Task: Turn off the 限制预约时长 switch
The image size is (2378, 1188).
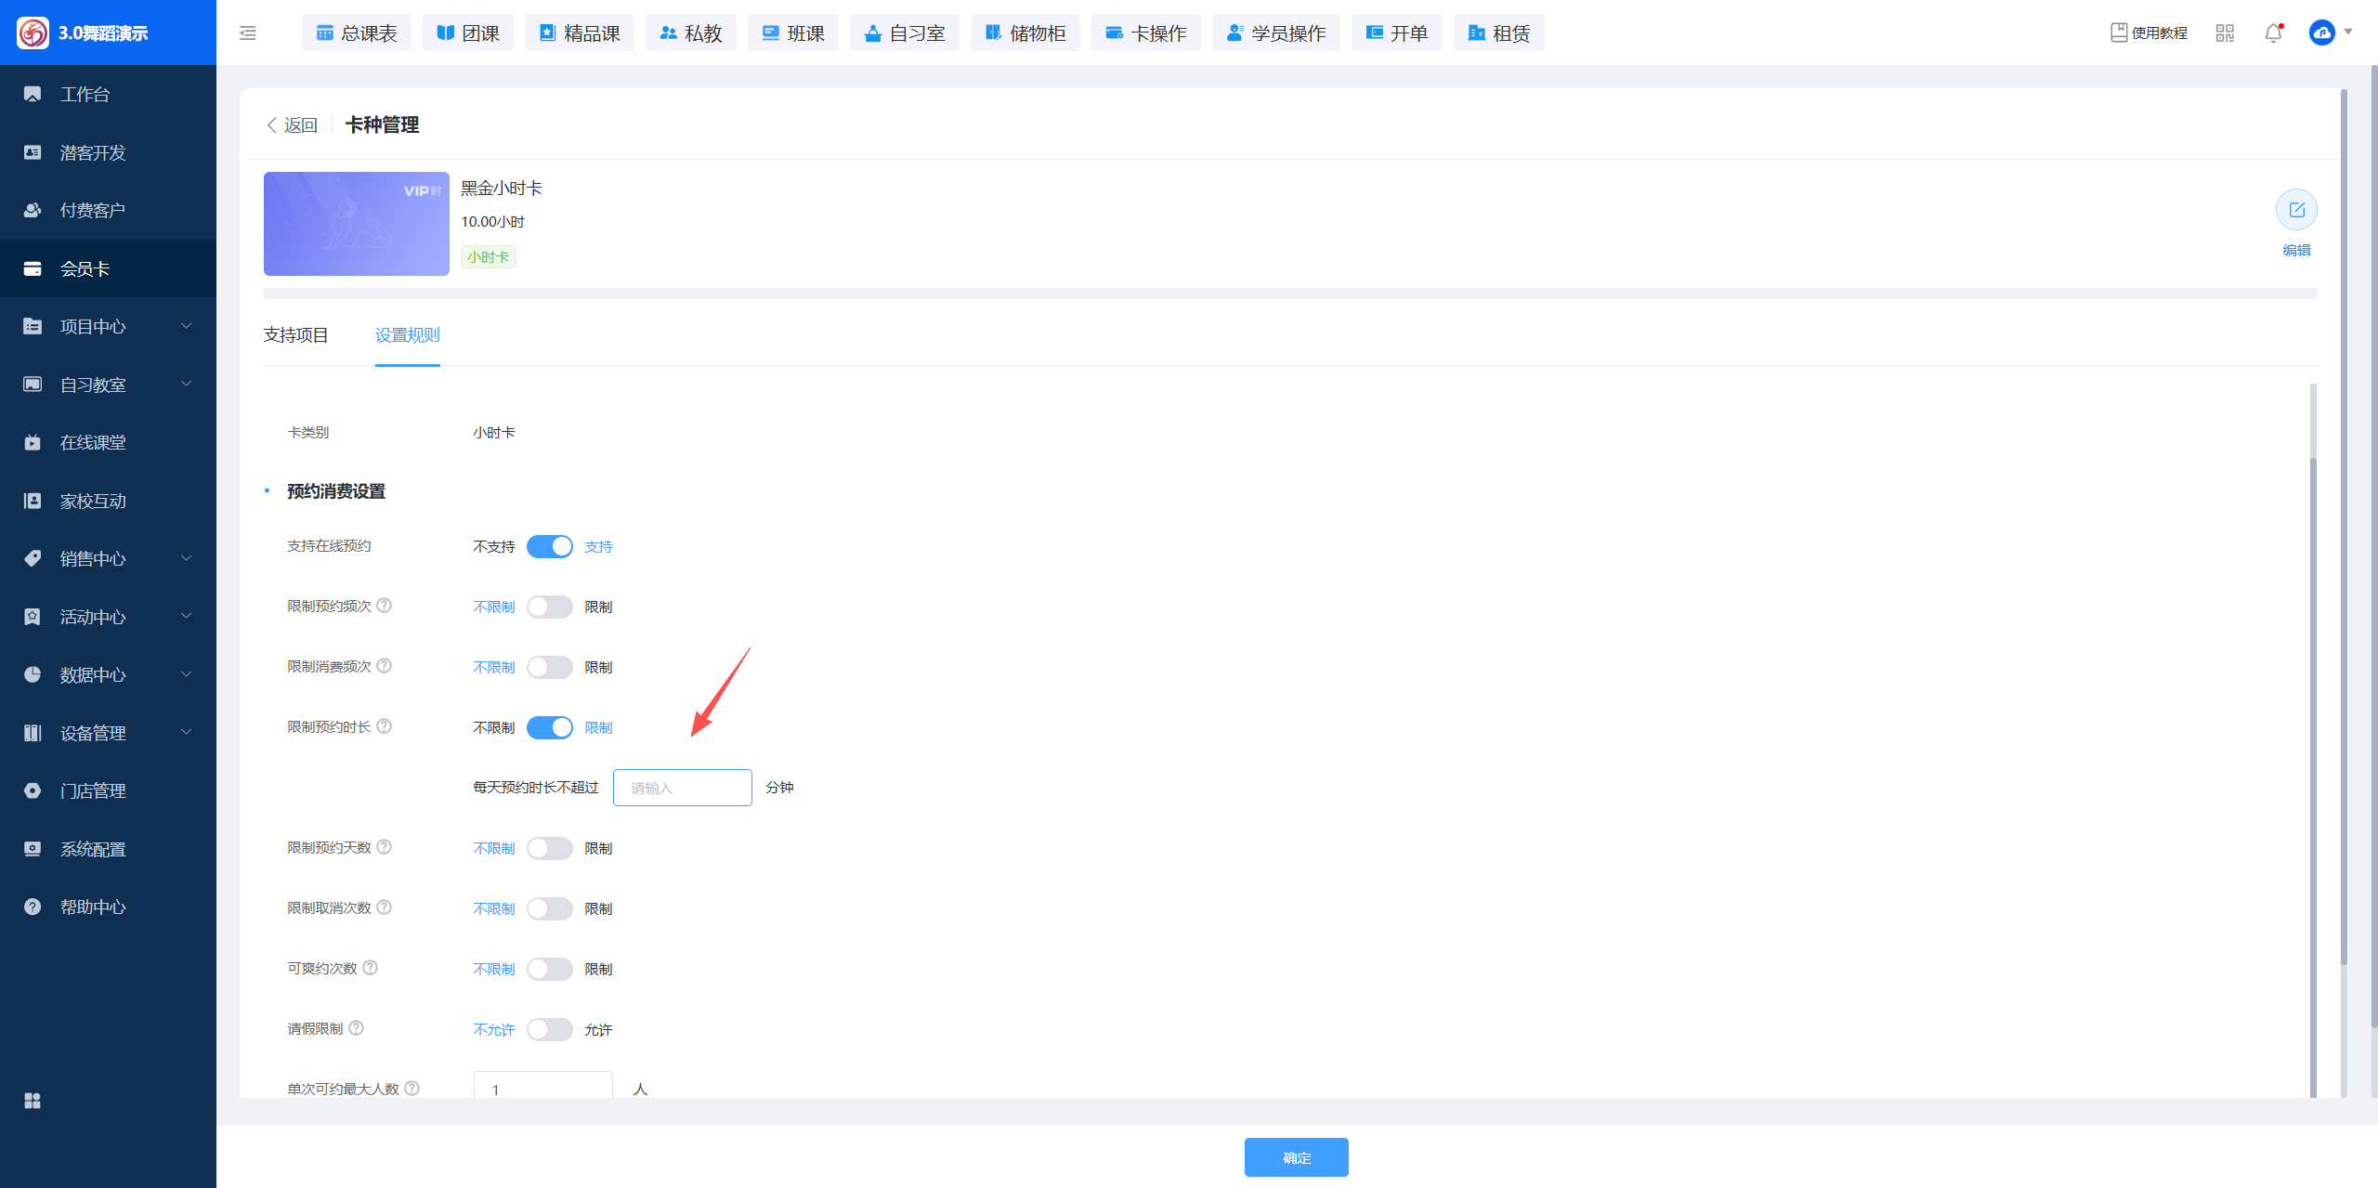Action: point(550,727)
